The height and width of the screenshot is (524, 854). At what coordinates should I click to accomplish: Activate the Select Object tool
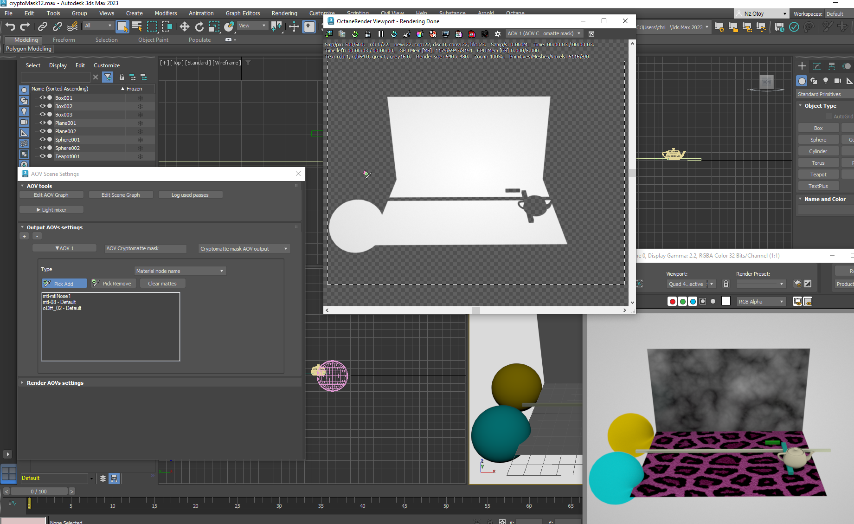tap(122, 26)
